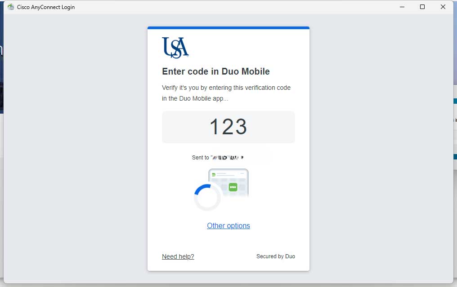This screenshot has width=457, height=287.
Task: Click the 'Sent to' device label
Action: click(218, 158)
